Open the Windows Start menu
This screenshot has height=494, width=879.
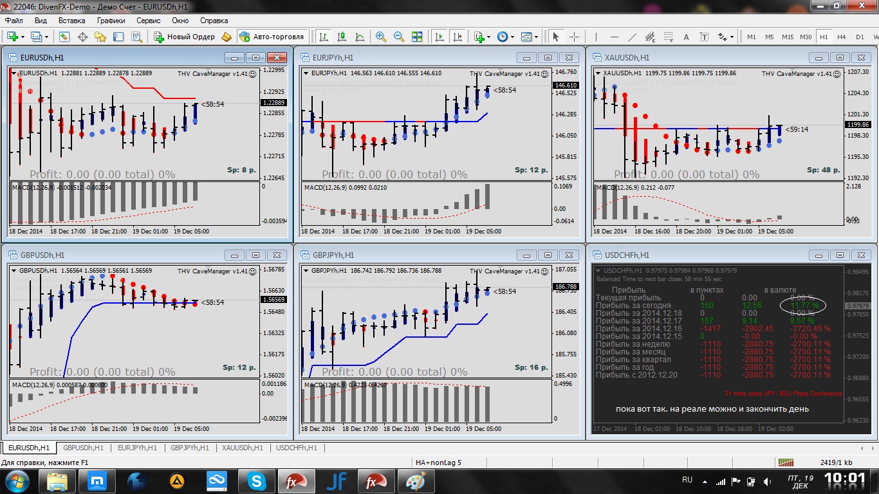15,480
